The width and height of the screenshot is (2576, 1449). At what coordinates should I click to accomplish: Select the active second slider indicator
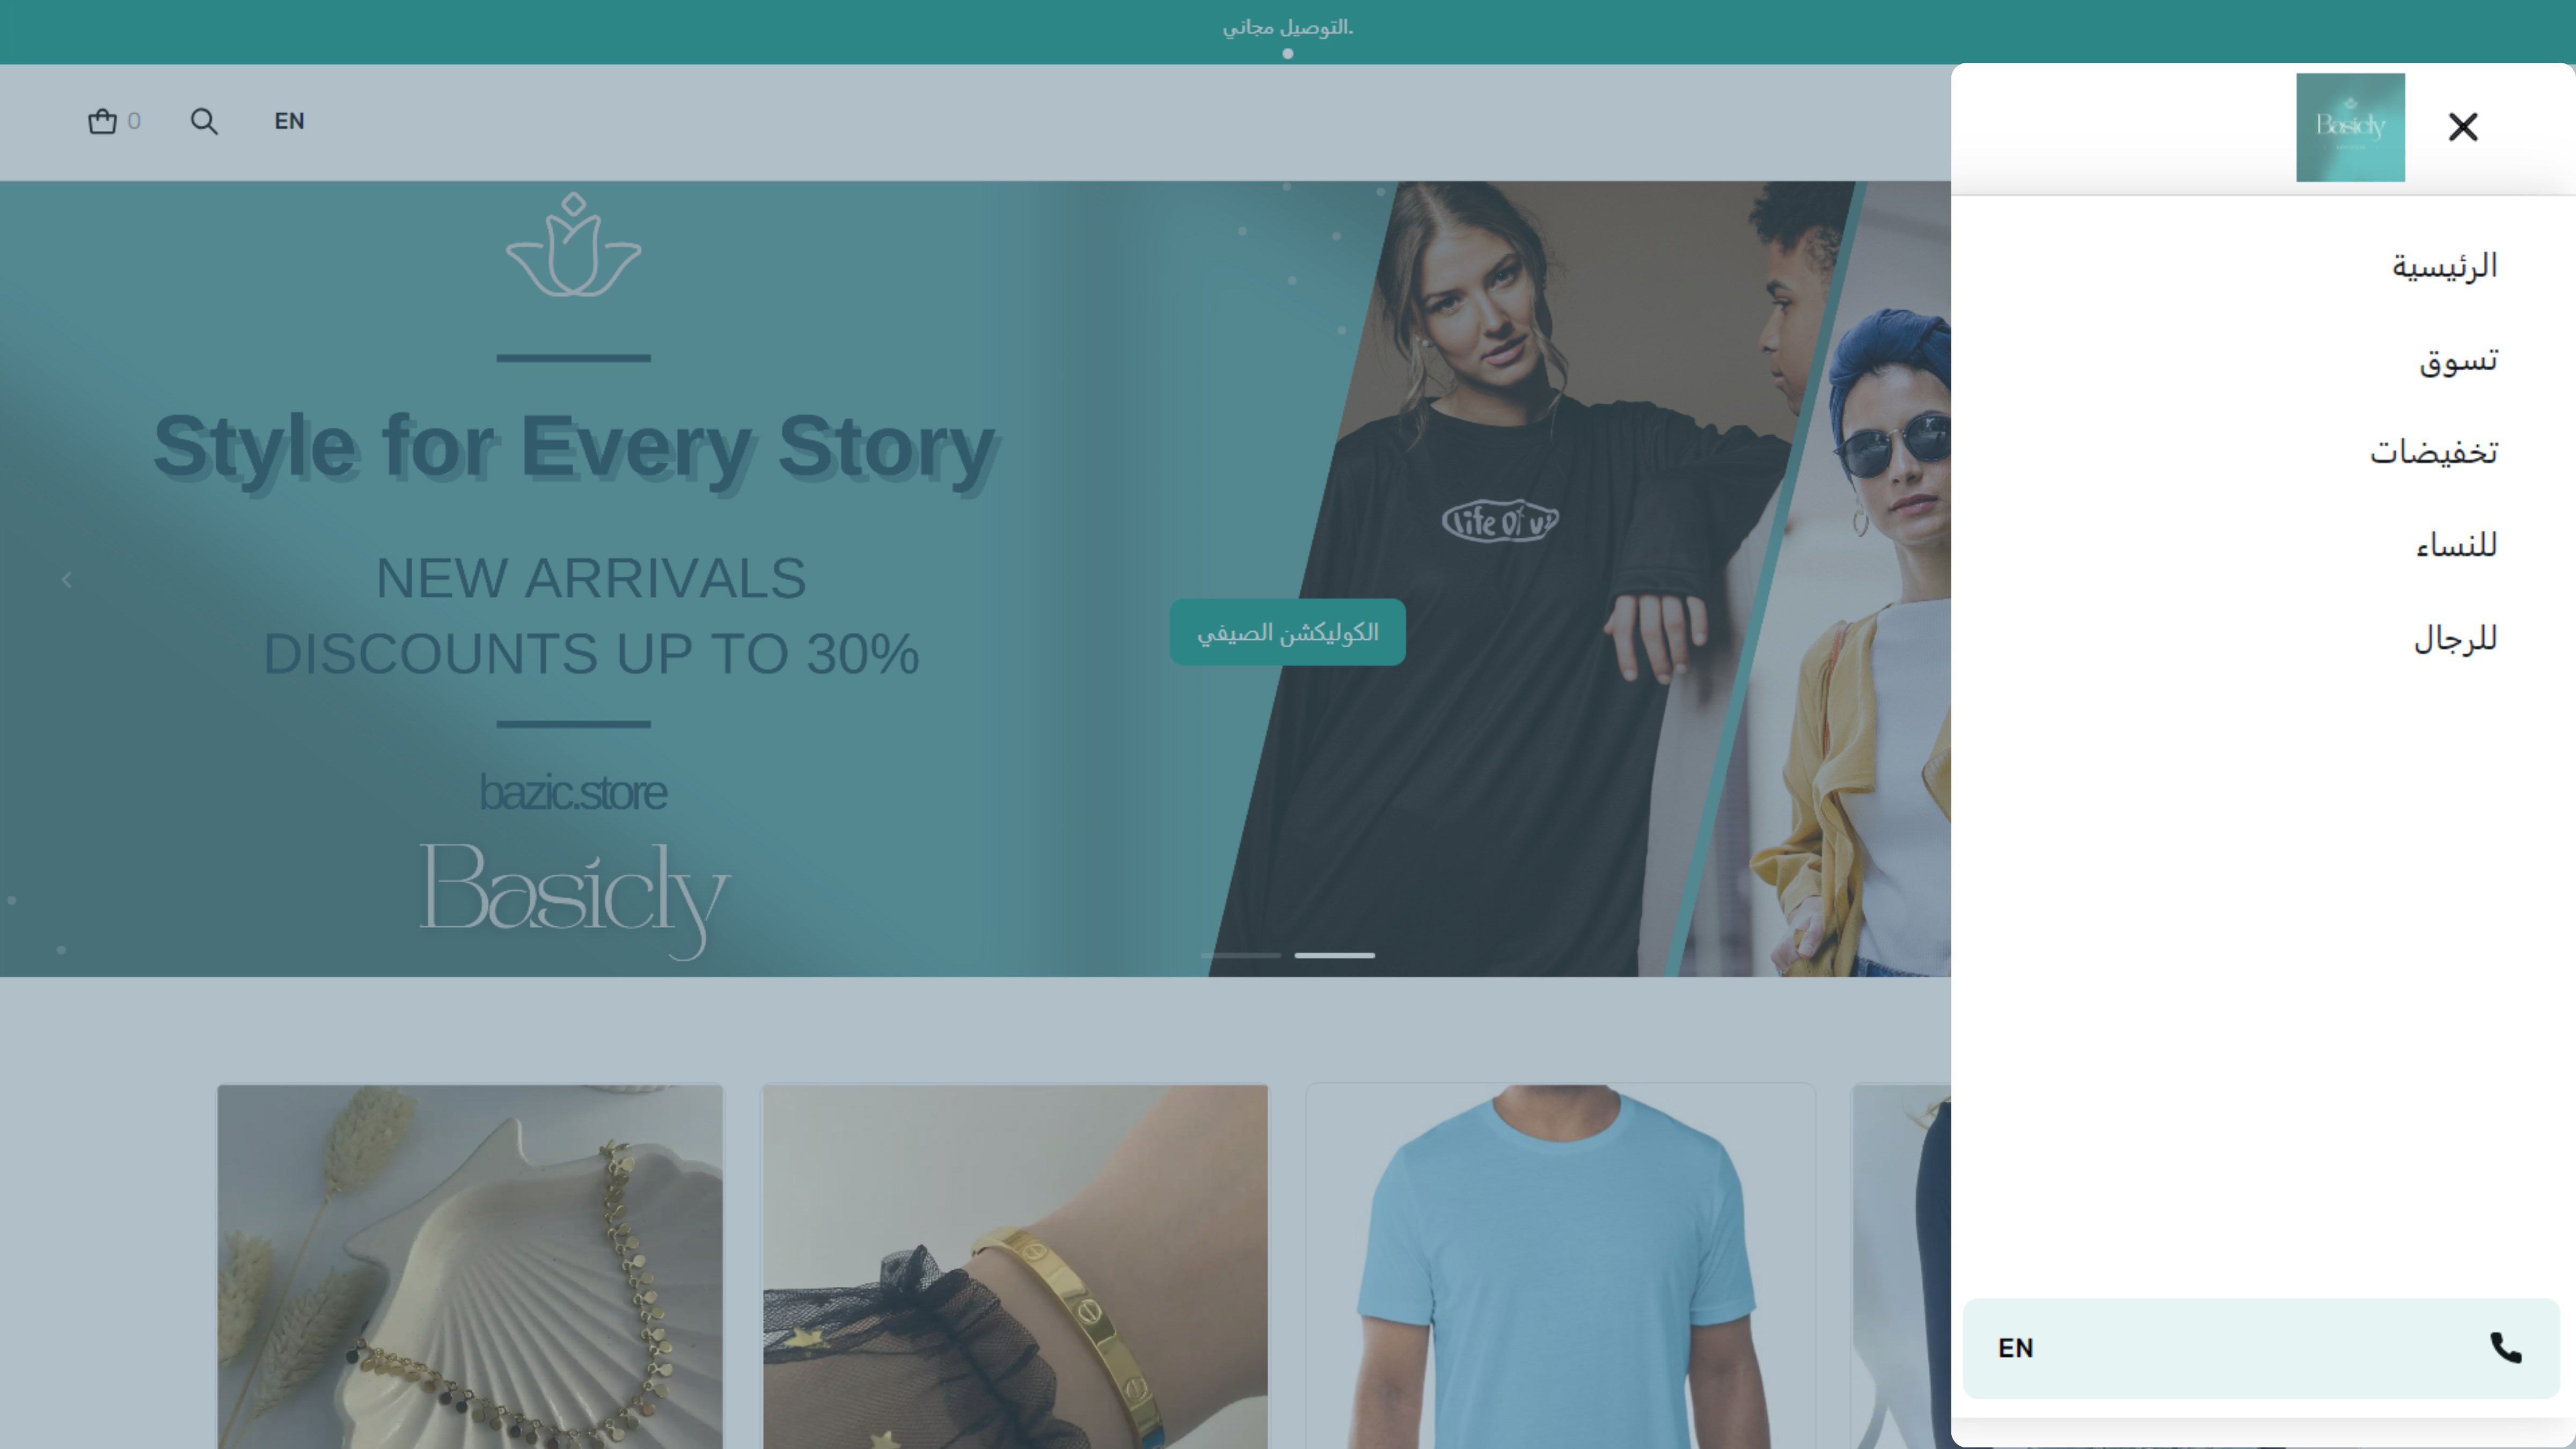(1335, 955)
